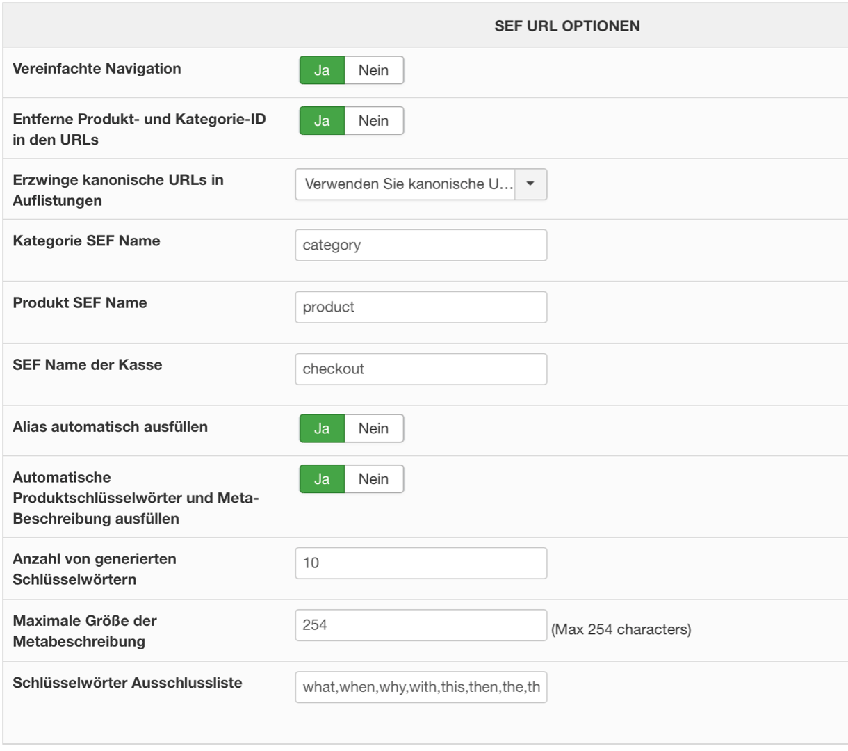Enable Ja for removing Produkt- und Kategorie-ID

pyautogui.click(x=322, y=121)
